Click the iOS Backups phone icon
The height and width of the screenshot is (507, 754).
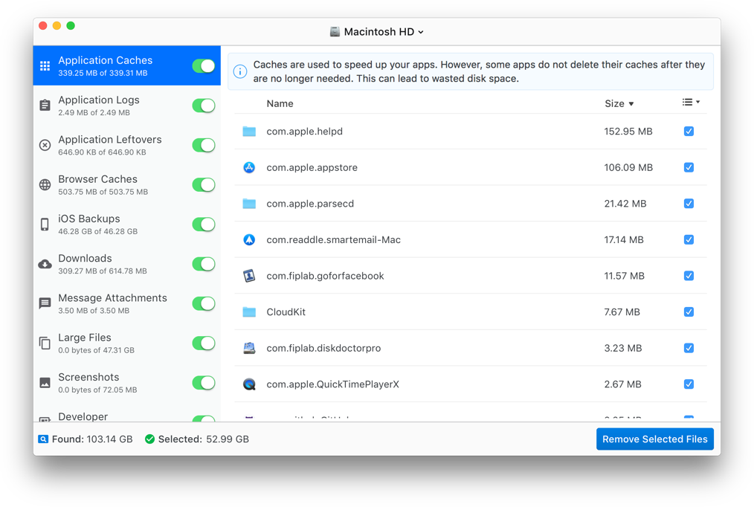(45, 225)
